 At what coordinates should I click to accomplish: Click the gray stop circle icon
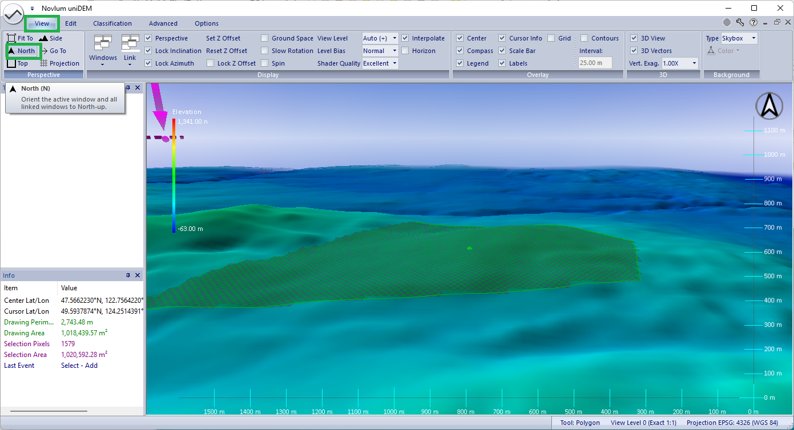tap(727, 23)
